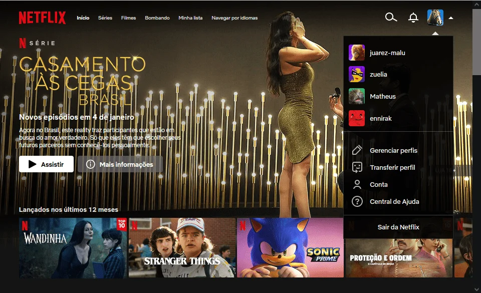The image size is (481, 293).
Task: Click the page vertical scrollbar thumb
Action: (x=476, y=42)
